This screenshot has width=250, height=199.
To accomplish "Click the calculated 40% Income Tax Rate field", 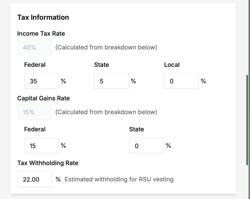I will coord(34,47).
